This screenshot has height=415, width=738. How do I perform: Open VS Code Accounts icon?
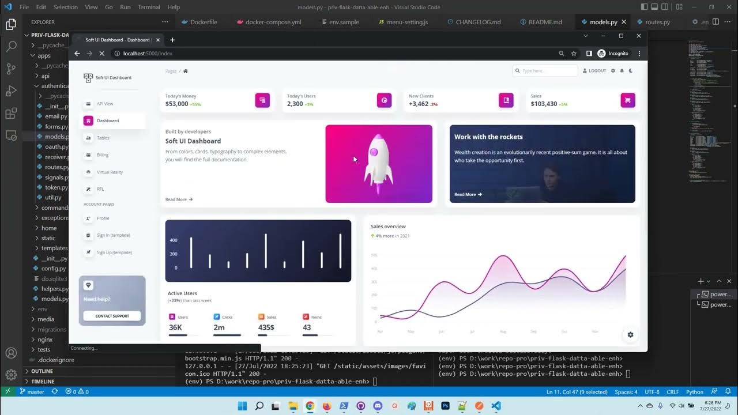(11, 353)
